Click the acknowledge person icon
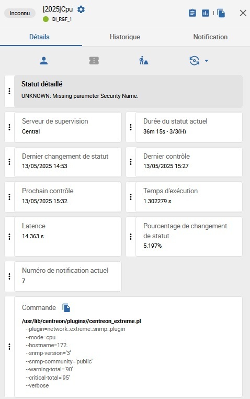 click(44, 61)
